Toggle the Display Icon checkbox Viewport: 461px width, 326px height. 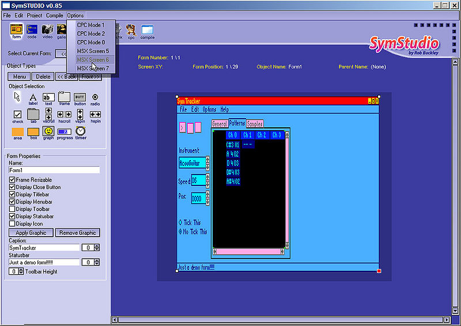tap(12, 223)
